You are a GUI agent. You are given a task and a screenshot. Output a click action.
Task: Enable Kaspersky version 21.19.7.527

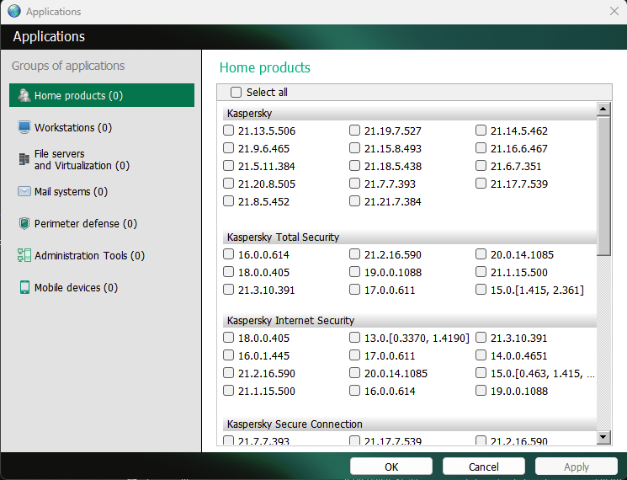coord(354,130)
